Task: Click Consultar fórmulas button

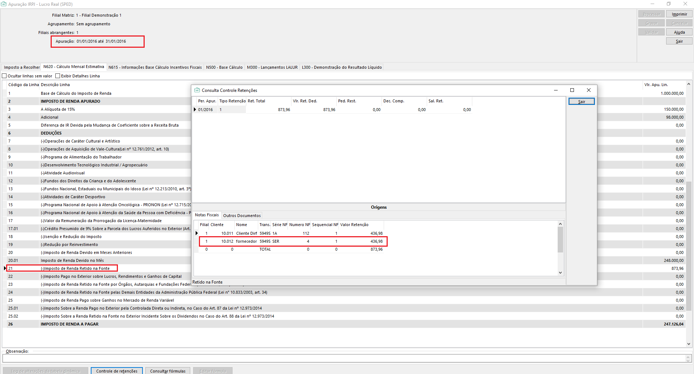Action: pyautogui.click(x=167, y=371)
